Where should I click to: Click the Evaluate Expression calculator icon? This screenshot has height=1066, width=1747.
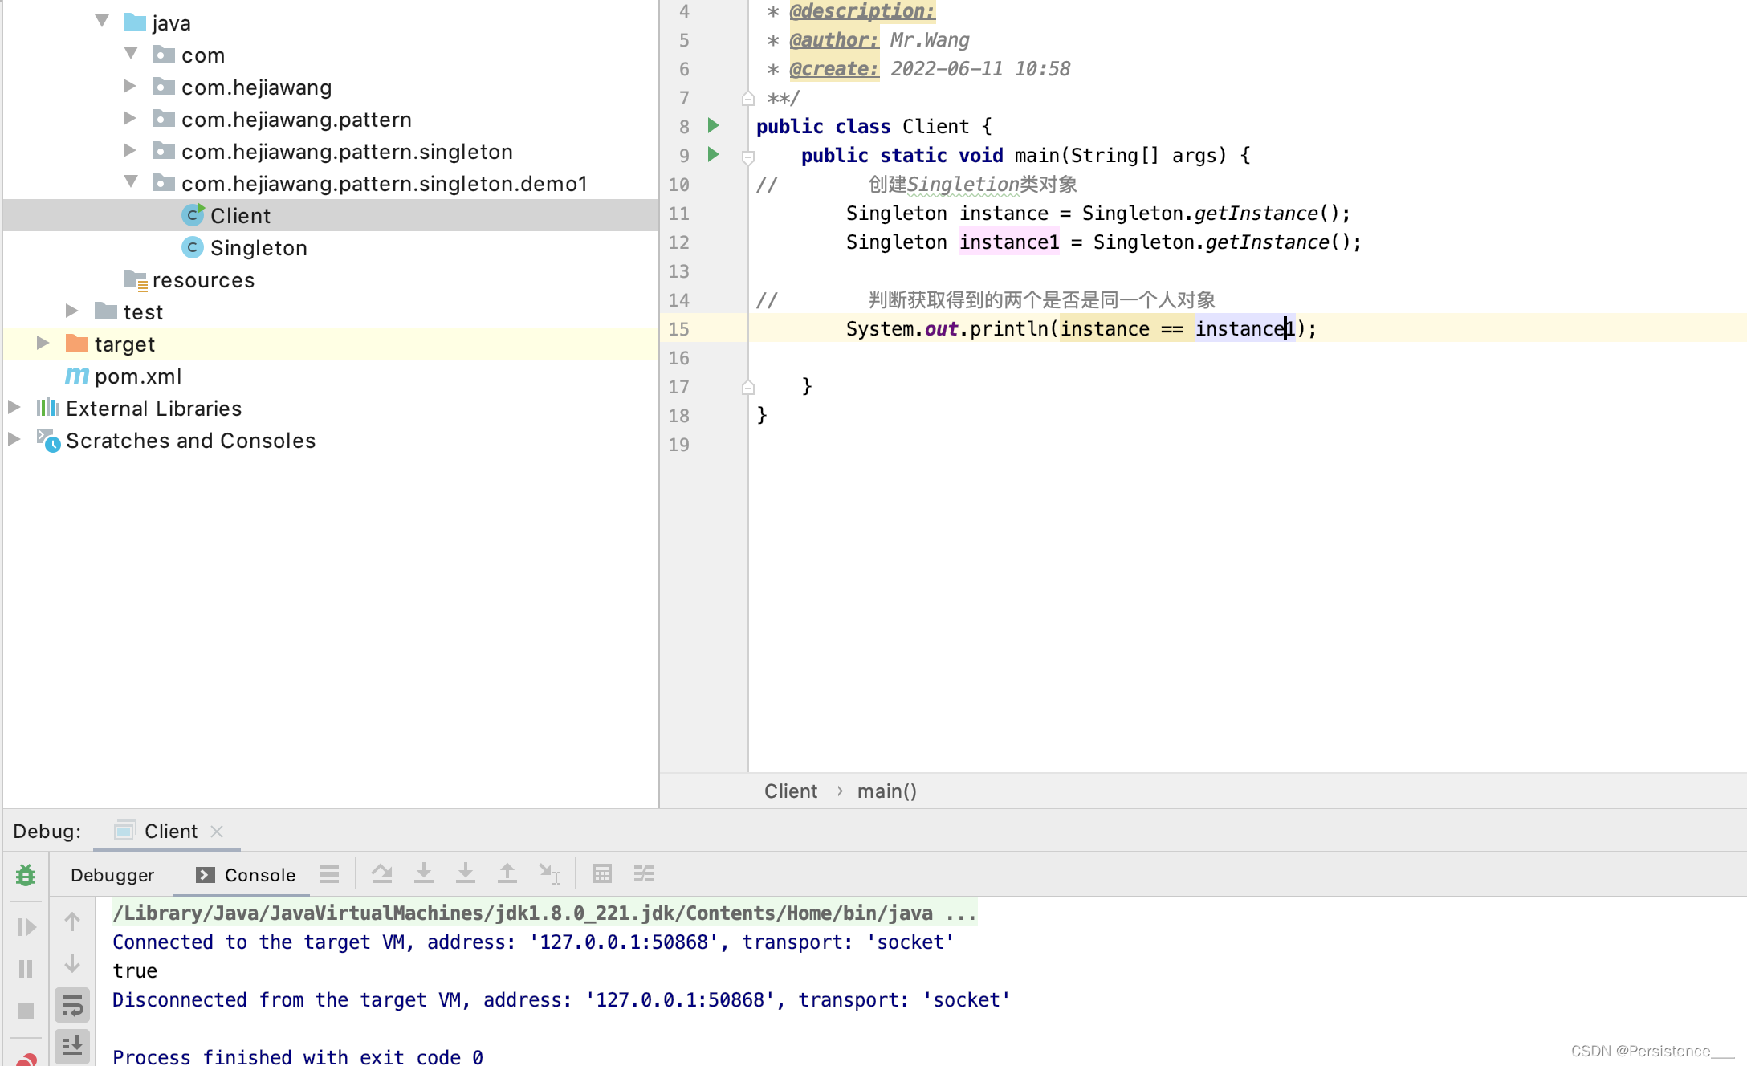coord(602,873)
